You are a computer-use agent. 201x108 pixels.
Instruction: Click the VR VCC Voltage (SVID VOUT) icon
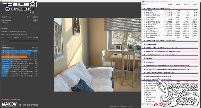(145, 21)
